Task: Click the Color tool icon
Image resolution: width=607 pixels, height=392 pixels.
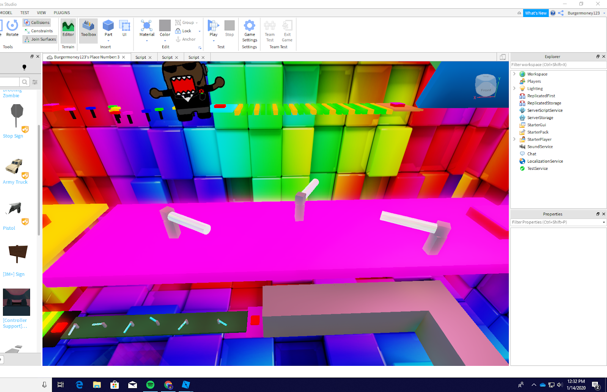Action: click(x=165, y=26)
